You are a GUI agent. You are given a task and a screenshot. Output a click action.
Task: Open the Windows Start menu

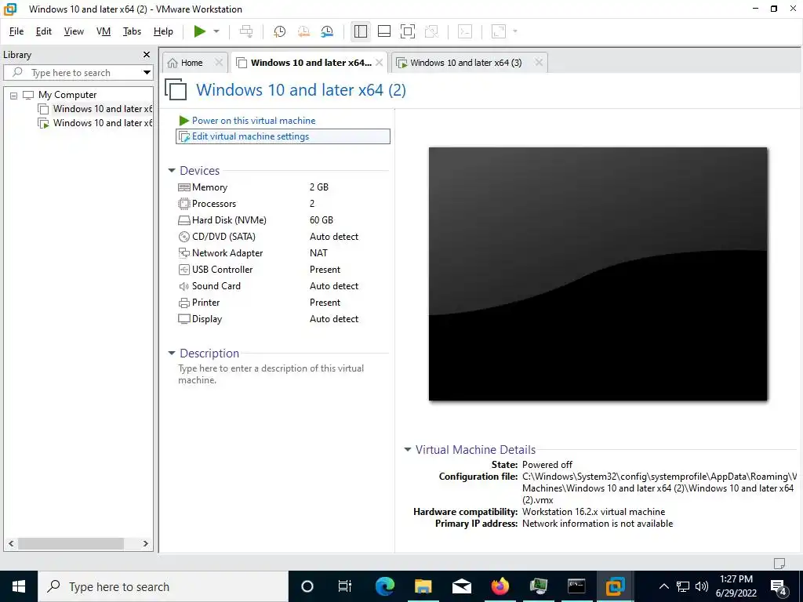tap(19, 586)
